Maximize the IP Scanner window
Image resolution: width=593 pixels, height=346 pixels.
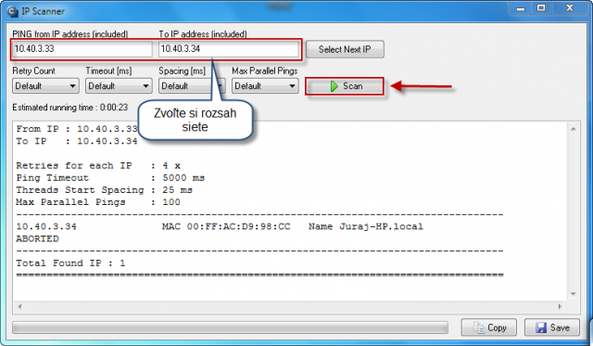tap(541, 8)
